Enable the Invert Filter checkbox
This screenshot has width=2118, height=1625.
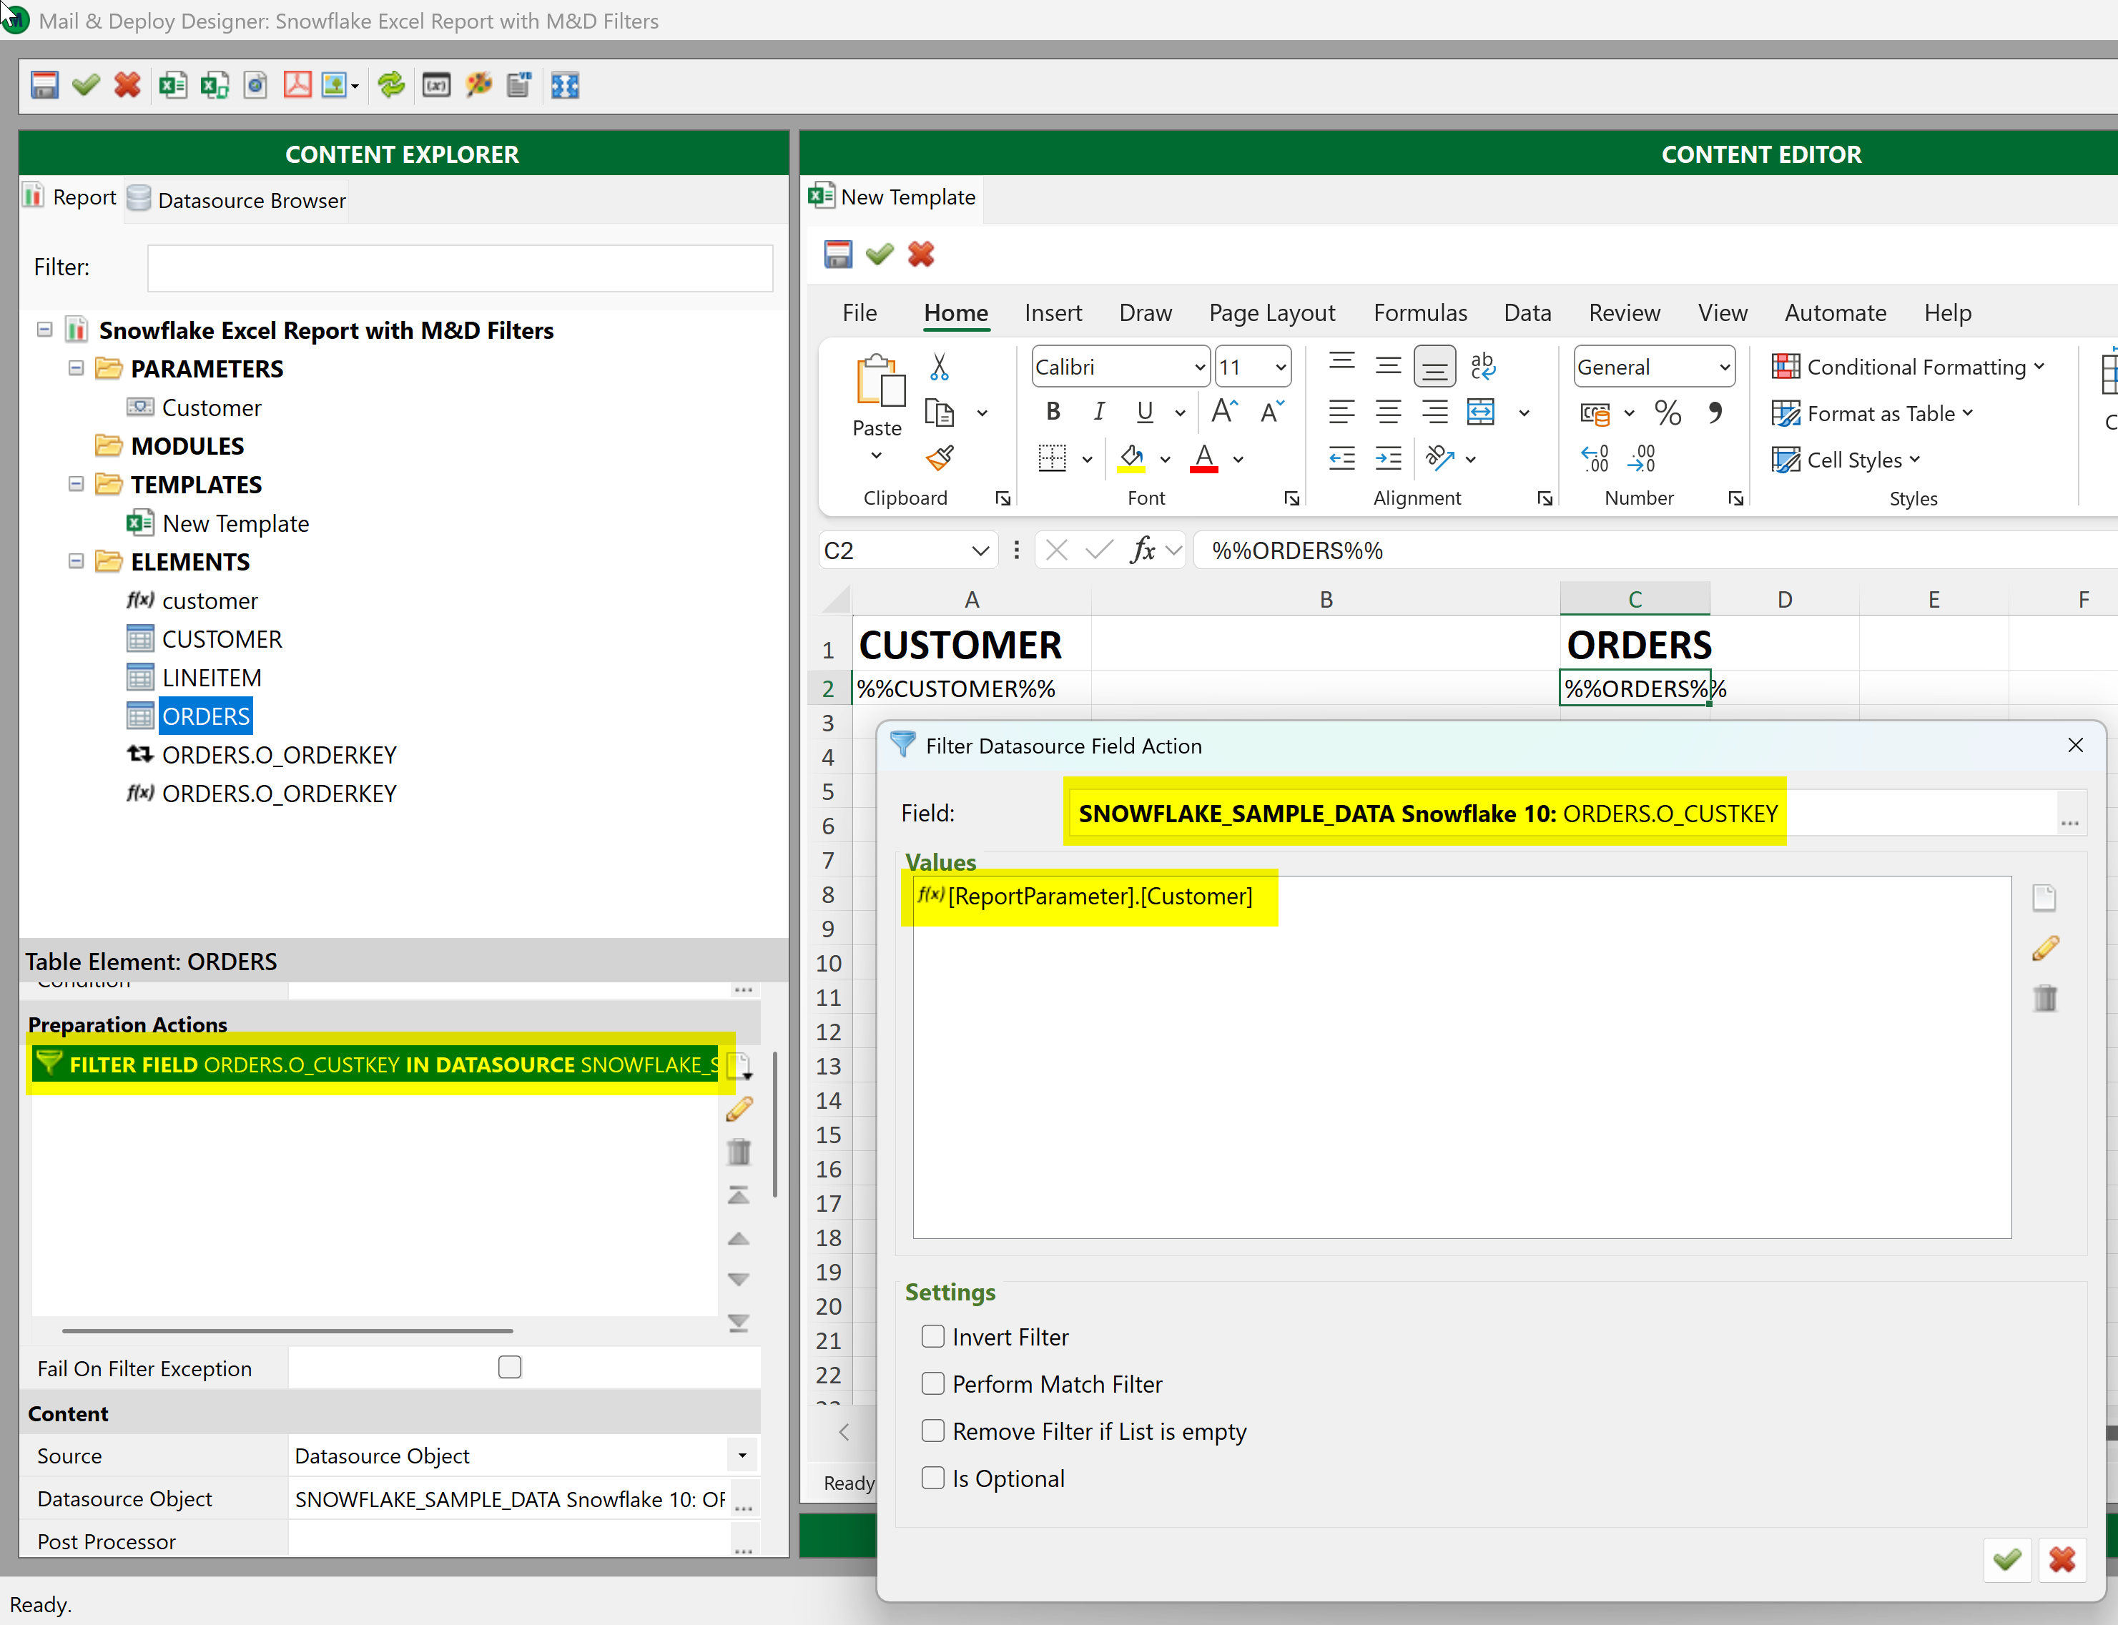coord(932,1337)
